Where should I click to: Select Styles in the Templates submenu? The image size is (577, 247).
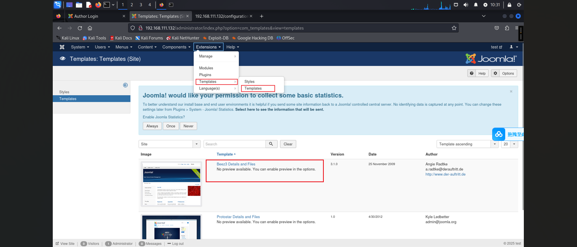click(261, 81)
